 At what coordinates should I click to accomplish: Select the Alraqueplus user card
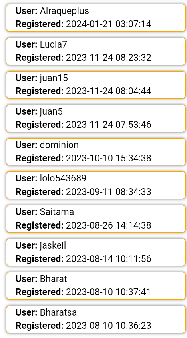(96, 18)
